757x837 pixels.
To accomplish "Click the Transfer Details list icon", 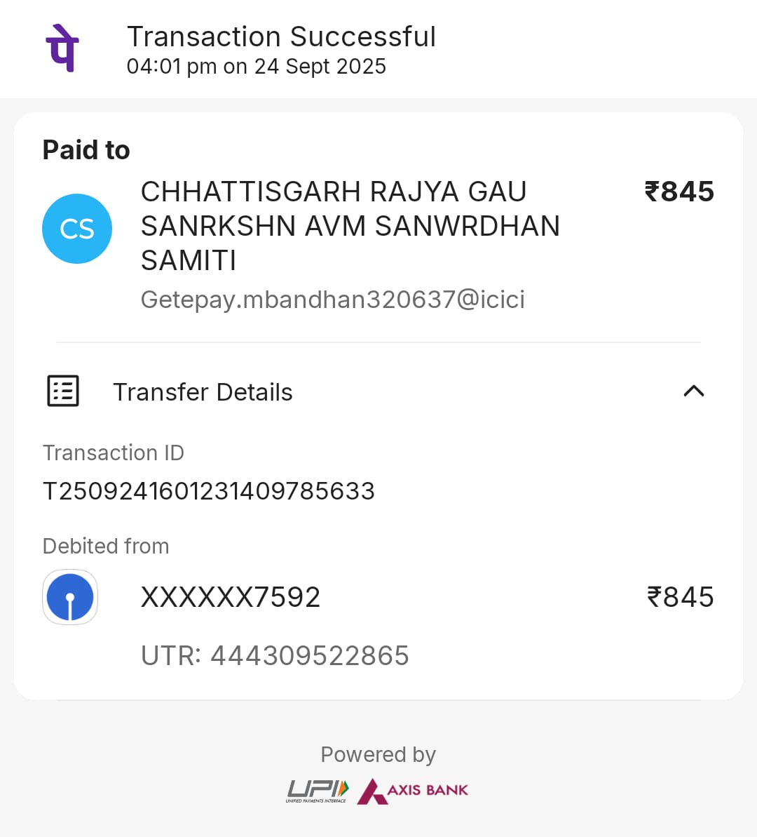I will (x=63, y=391).
